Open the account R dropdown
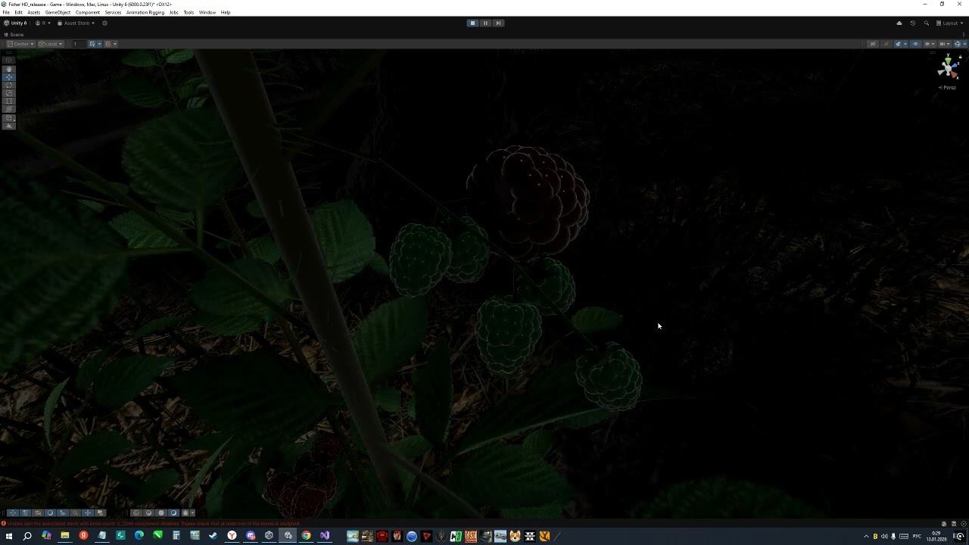This screenshot has width=969, height=545. 43,23
